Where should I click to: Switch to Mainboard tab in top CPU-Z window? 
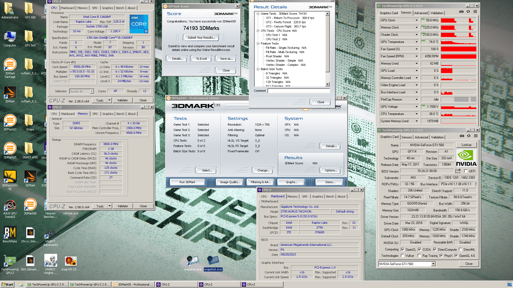pyautogui.click(x=68, y=8)
